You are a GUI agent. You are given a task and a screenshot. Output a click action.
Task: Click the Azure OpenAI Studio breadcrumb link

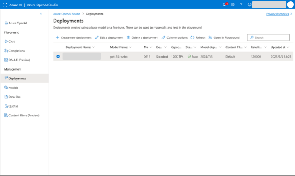(67, 14)
